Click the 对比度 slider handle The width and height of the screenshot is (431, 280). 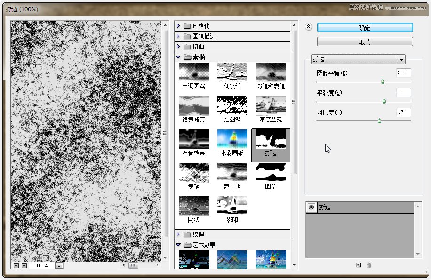pyautogui.click(x=379, y=121)
